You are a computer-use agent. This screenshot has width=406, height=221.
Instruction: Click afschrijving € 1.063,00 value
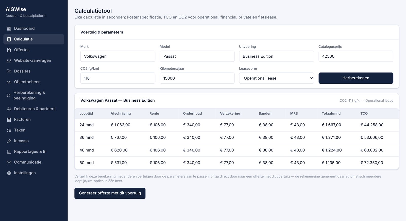pos(120,125)
